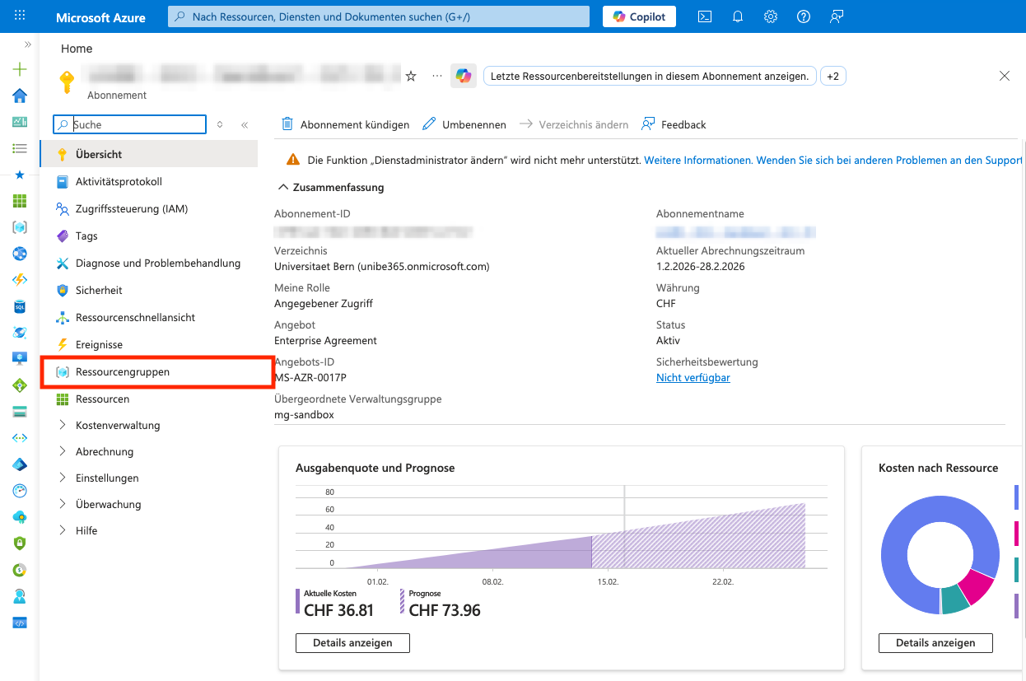Open Cloud Shell from the top bar
The height and width of the screenshot is (681, 1026).
(x=704, y=16)
